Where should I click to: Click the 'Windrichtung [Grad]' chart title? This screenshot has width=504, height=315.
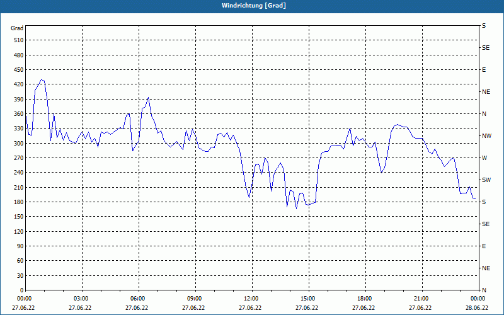coord(254,6)
